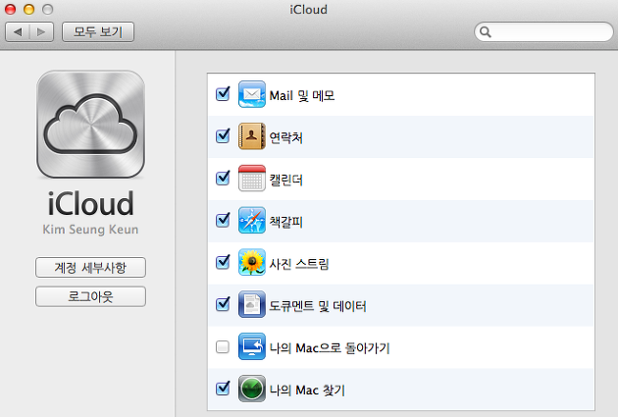The height and width of the screenshot is (417, 618).
Task: Select the 책갈피 label text
Action: (285, 222)
